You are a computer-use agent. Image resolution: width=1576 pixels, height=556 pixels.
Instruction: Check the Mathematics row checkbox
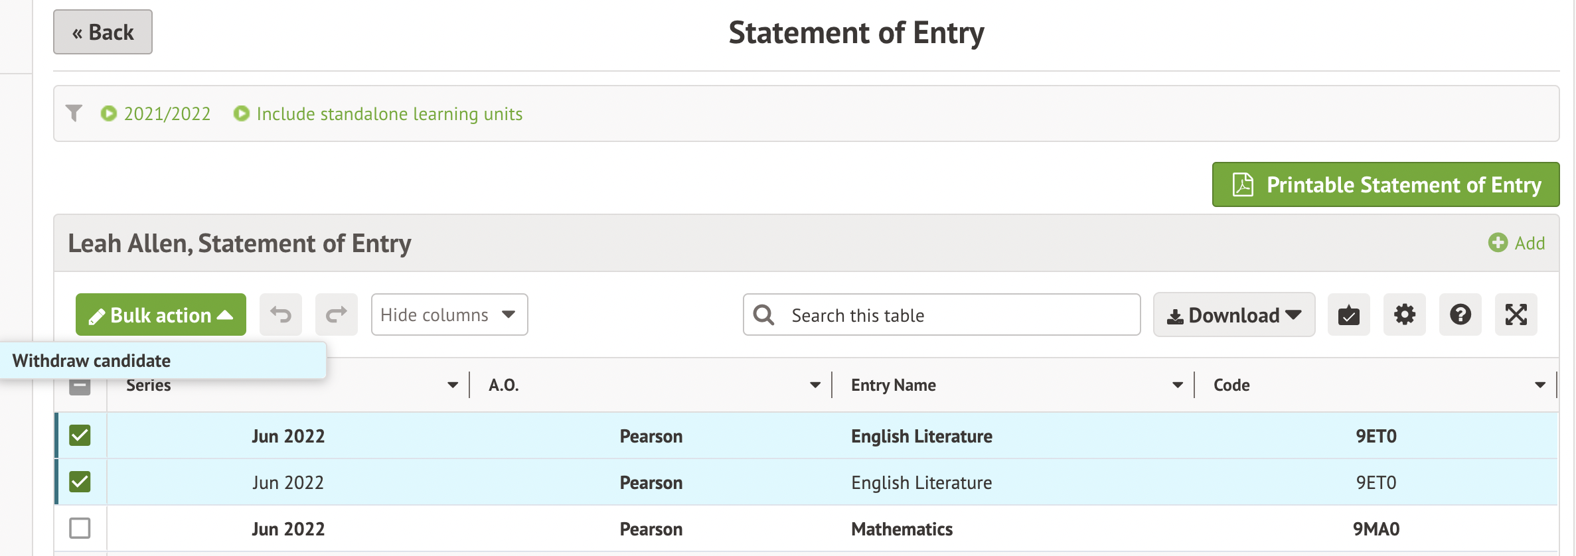click(80, 529)
